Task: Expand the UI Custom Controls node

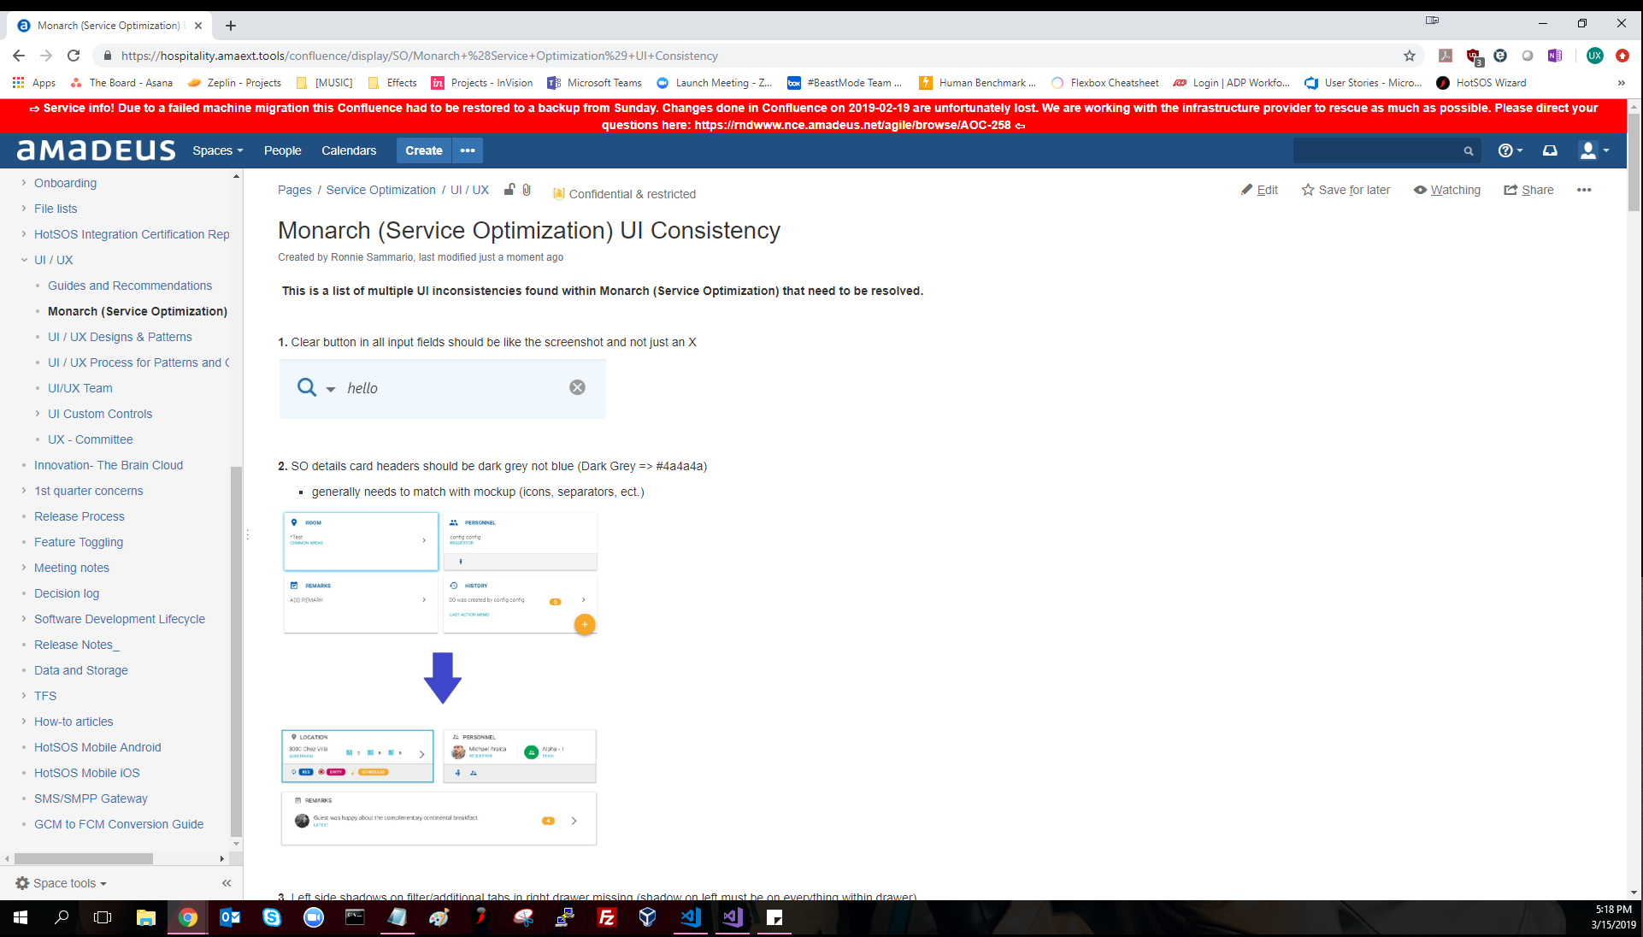Action: pyautogui.click(x=38, y=414)
